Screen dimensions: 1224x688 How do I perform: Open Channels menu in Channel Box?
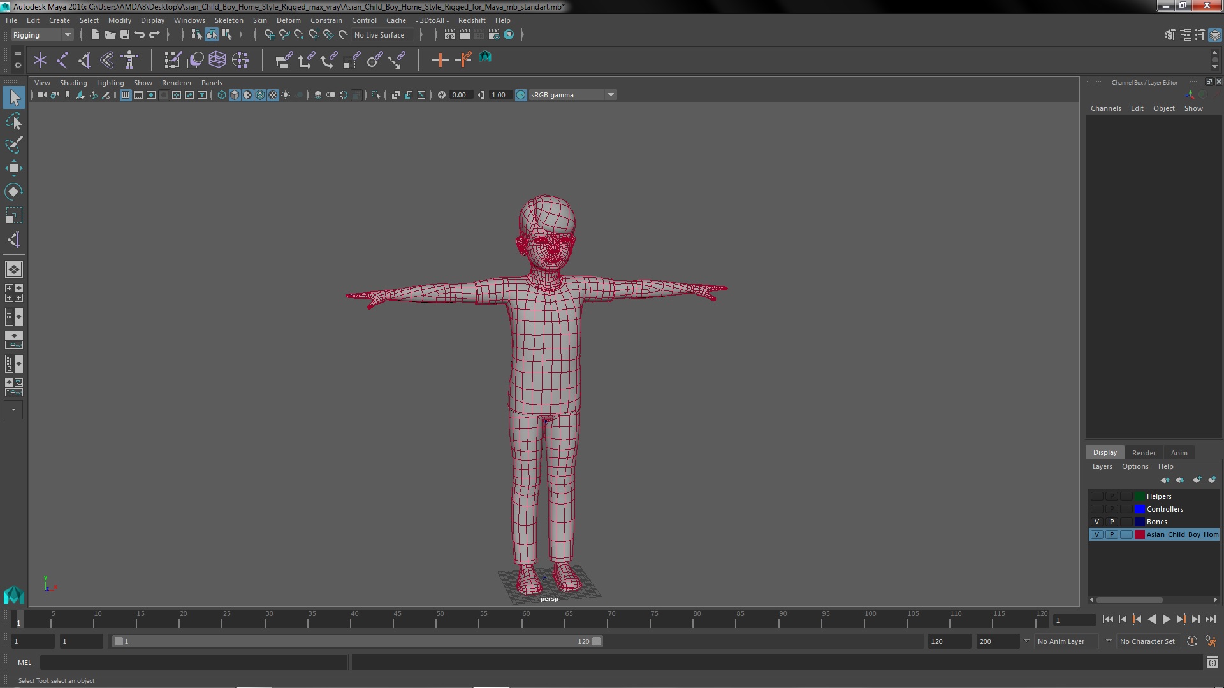[x=1105, y=108]
